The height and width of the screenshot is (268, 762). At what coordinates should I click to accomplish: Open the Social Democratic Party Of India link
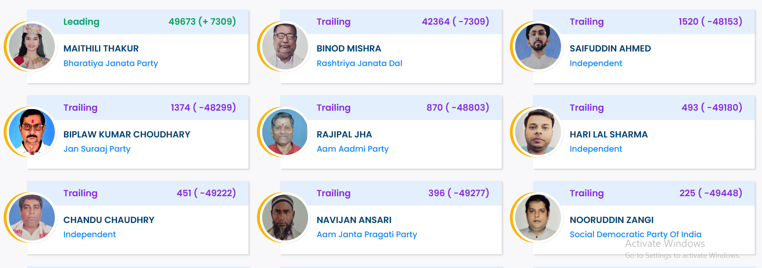point(635,234)
